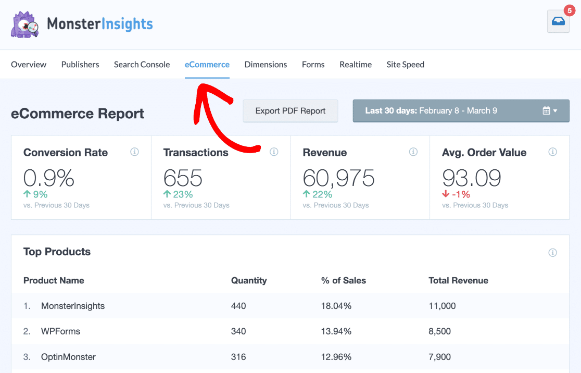Click the MonsterInsights wordmark text
581x373 pixels.
click(x=100, y=24)
